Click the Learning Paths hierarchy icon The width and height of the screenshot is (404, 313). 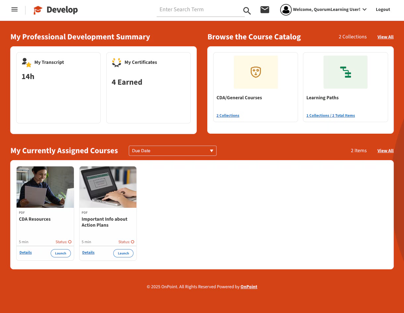(x=345, y=72)
